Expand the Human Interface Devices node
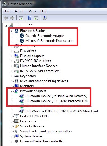 point(11,66)
